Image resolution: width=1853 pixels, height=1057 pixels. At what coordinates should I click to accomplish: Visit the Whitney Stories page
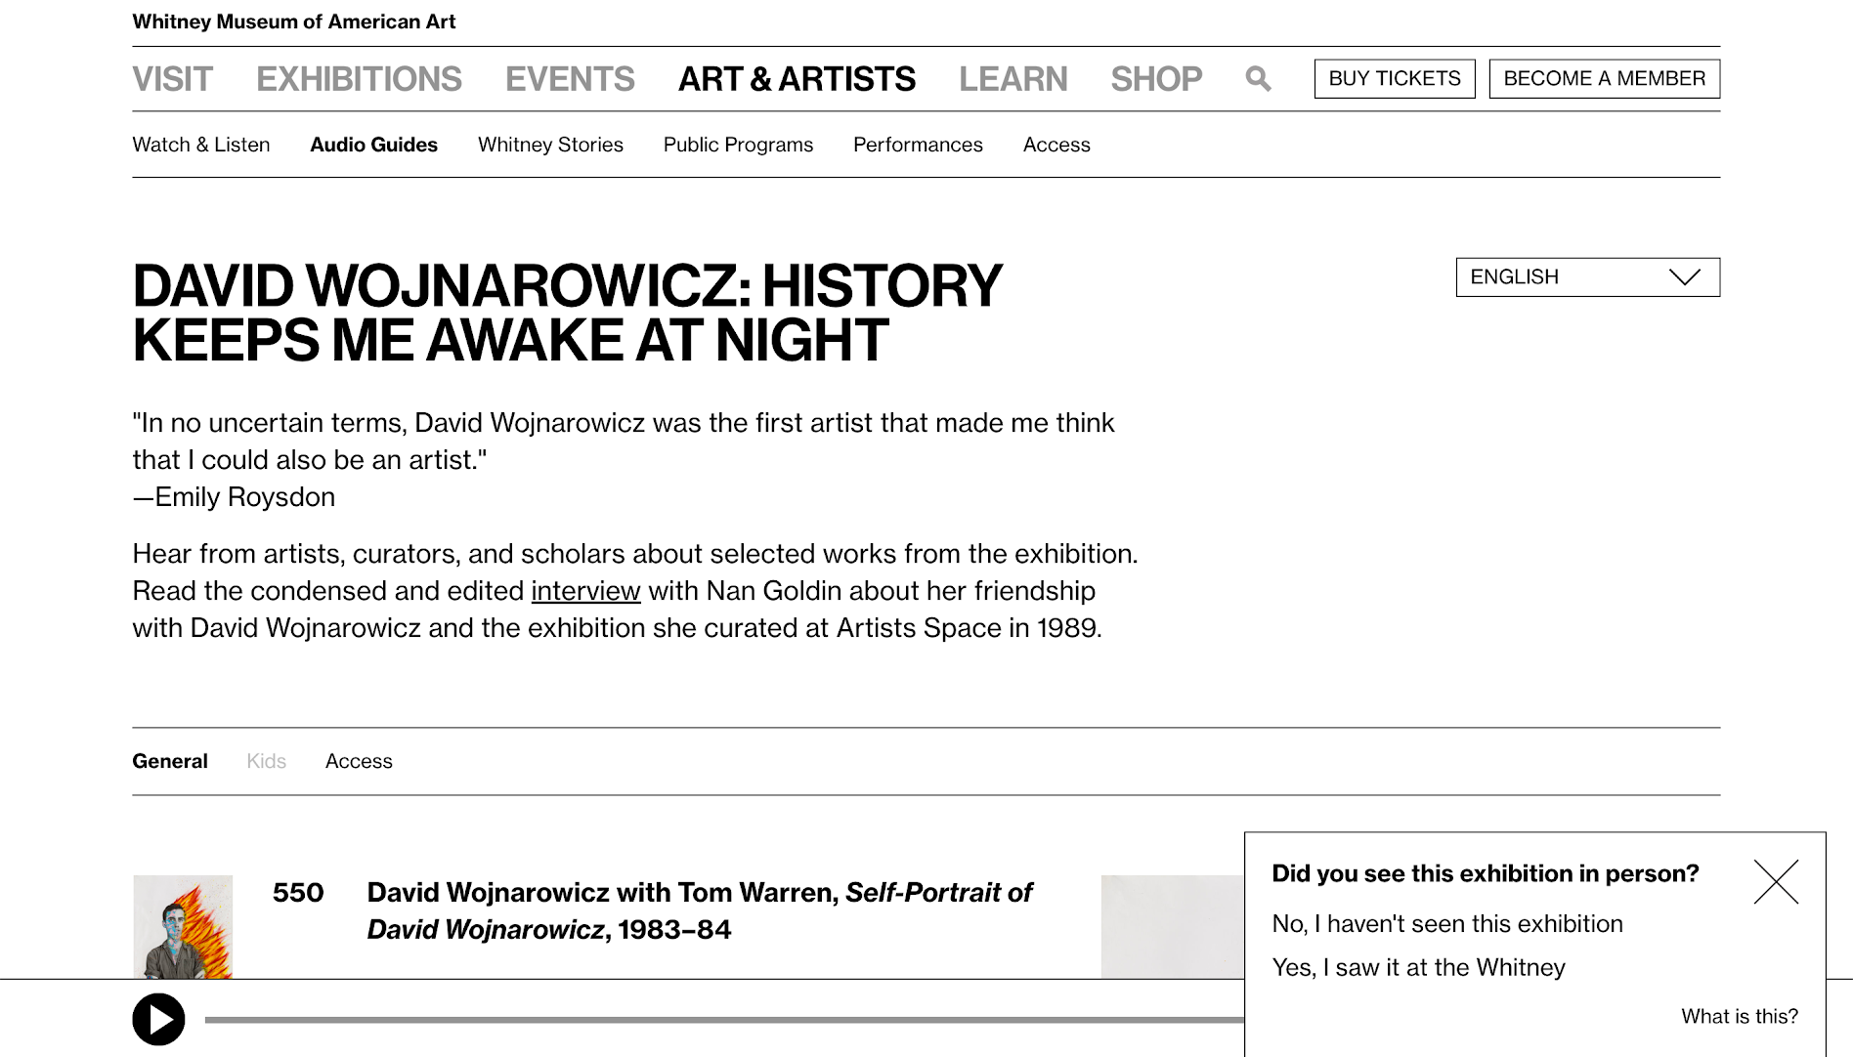coord(550,145)
